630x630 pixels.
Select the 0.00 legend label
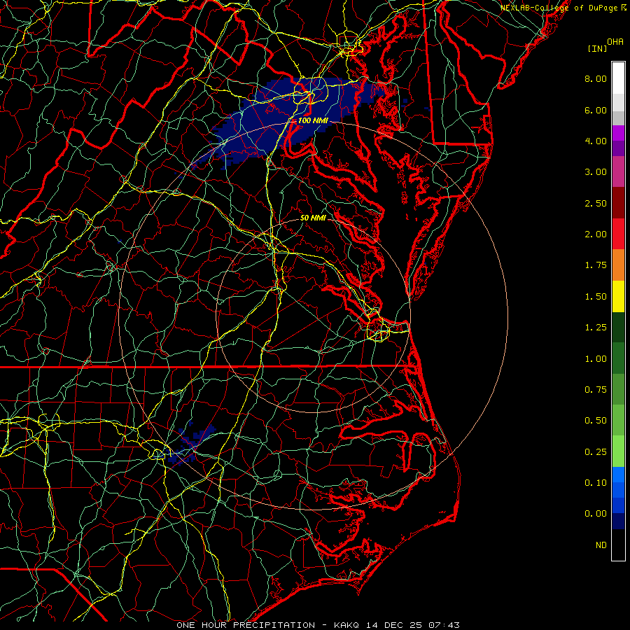point(596,514)
